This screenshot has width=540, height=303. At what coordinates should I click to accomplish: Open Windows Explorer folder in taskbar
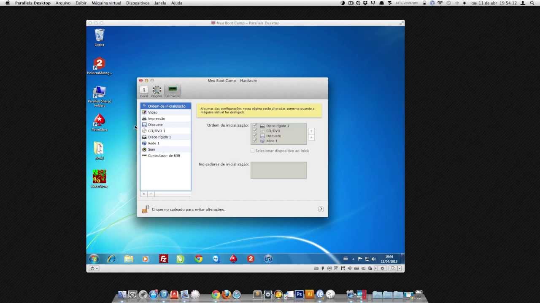coord(129,259)
